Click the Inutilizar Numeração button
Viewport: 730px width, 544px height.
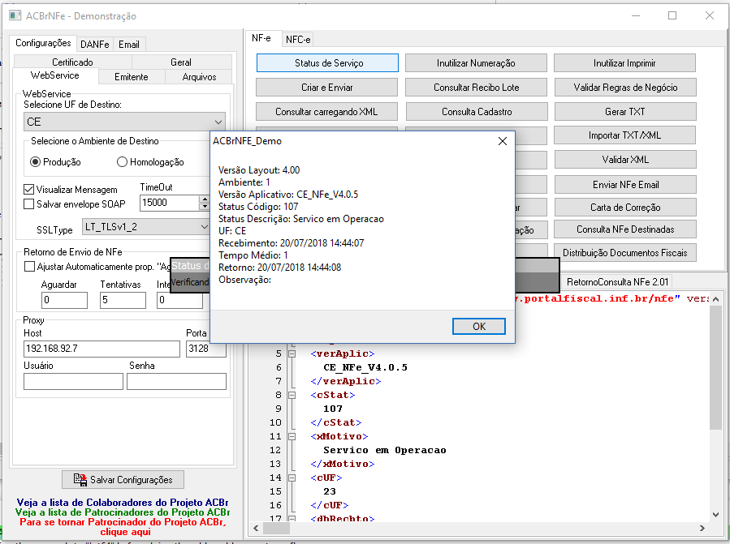(x=476, y=62)
